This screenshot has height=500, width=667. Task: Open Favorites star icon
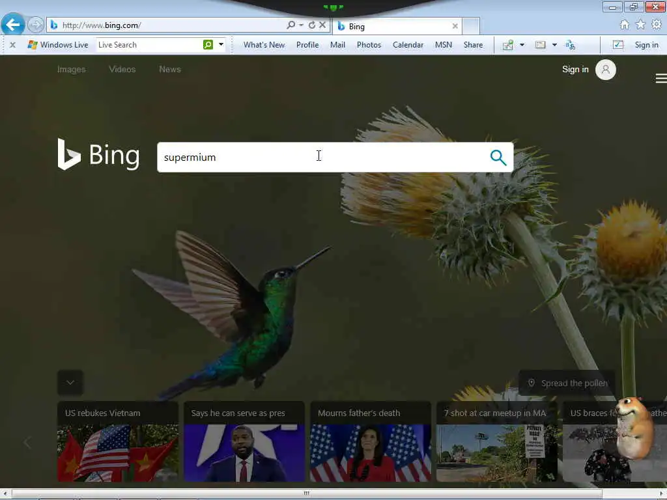tap(640, 25)
